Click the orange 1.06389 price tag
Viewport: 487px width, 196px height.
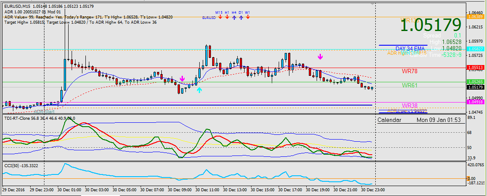(x=475, y=16)
